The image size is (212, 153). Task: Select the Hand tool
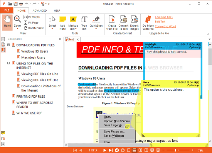(7, 22)
